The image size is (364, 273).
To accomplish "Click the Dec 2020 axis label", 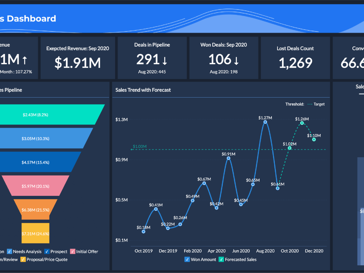I will [x=314, y=251].
